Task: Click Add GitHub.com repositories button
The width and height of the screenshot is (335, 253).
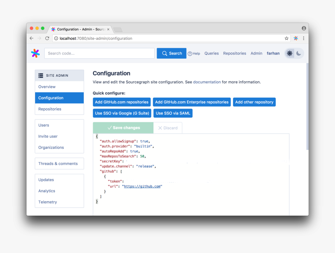Action: [122, 102]
